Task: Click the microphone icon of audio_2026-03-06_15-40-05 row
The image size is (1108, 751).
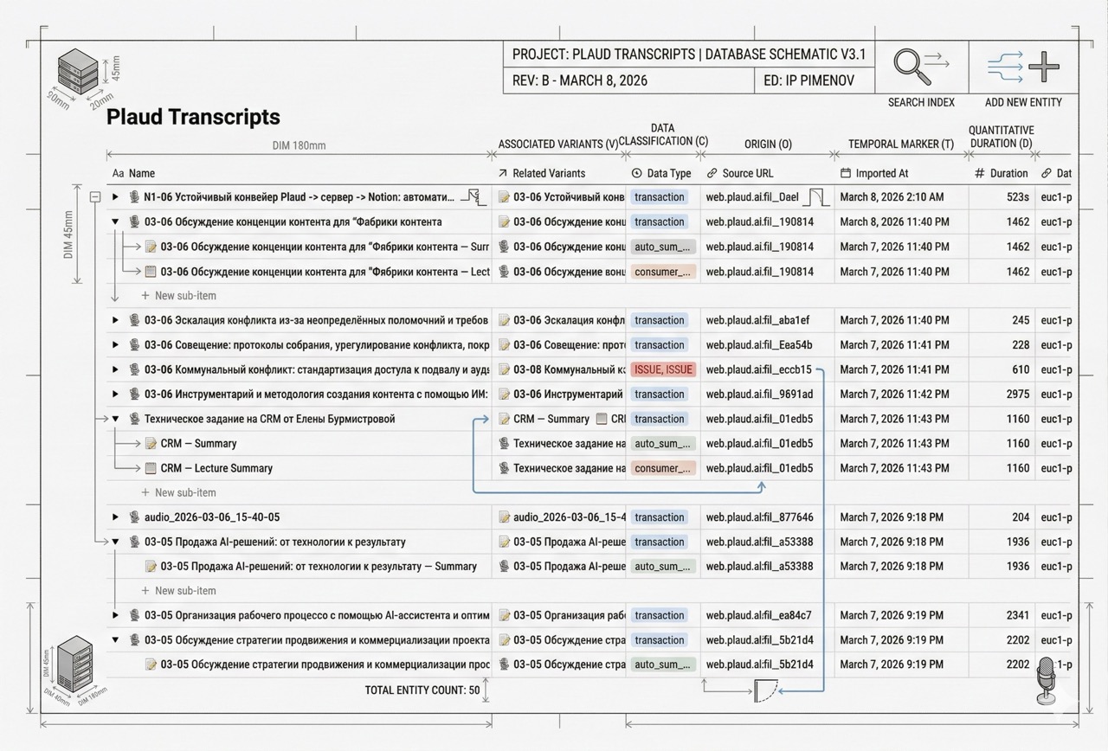Action: pos(134,517)
